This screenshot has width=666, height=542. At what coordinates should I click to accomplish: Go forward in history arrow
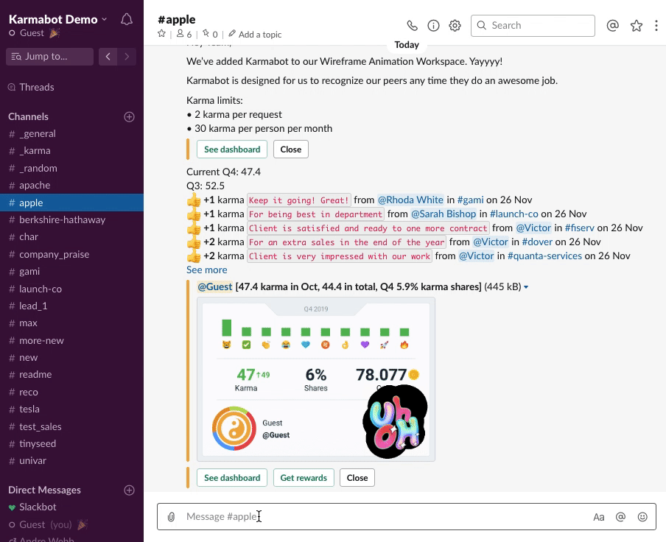(127, 57)
